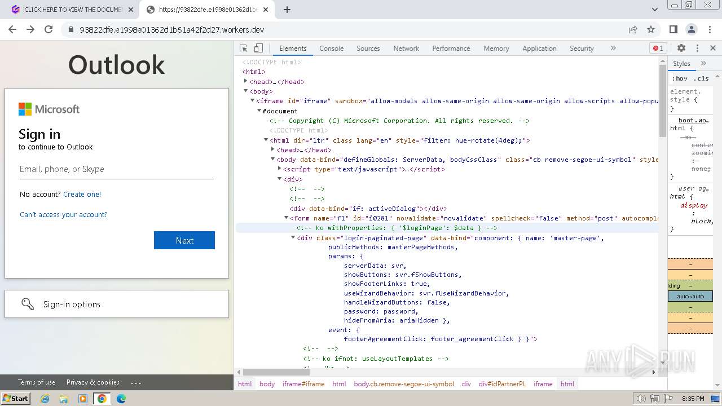Collapse the top-level body node
Screen dimensions: 722x406
click(x=245, y=91)
